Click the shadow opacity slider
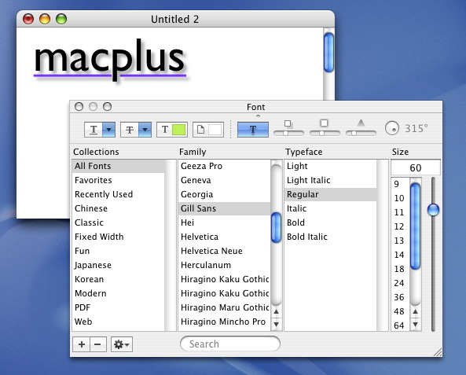This screenshot has width=466, height=375. tap(288, 133)
